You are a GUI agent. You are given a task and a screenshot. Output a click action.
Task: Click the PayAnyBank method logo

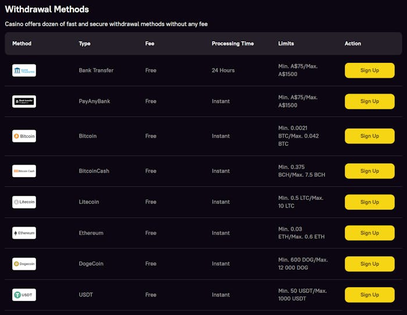pos(24,101)
